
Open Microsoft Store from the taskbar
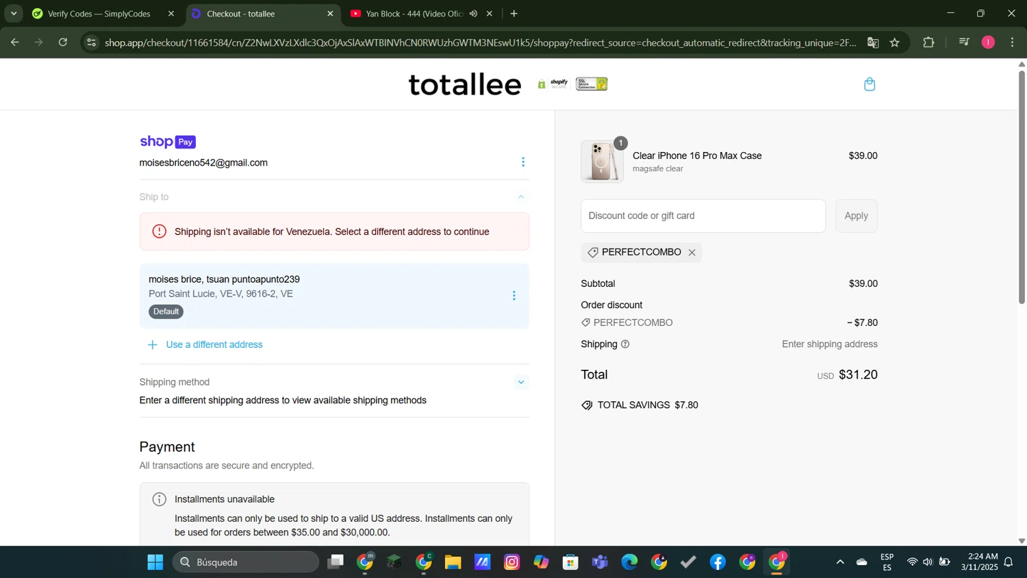coord(571,562)
